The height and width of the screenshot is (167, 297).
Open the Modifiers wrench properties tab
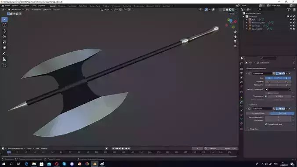[x=242, y=102]
